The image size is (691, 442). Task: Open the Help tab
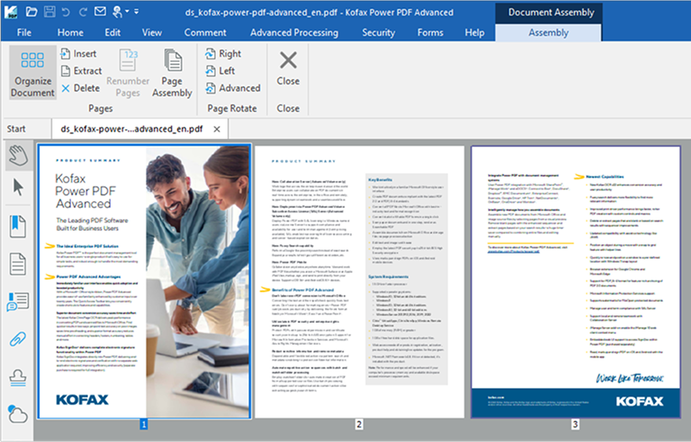474,33
